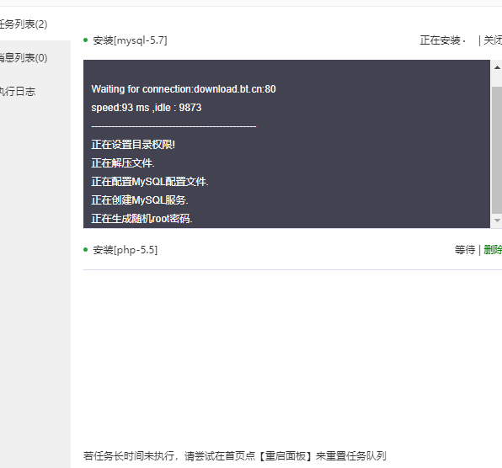Click 删除 to remove php-5.5 task
Screen dimensions: 502x468
pos(493,250)
